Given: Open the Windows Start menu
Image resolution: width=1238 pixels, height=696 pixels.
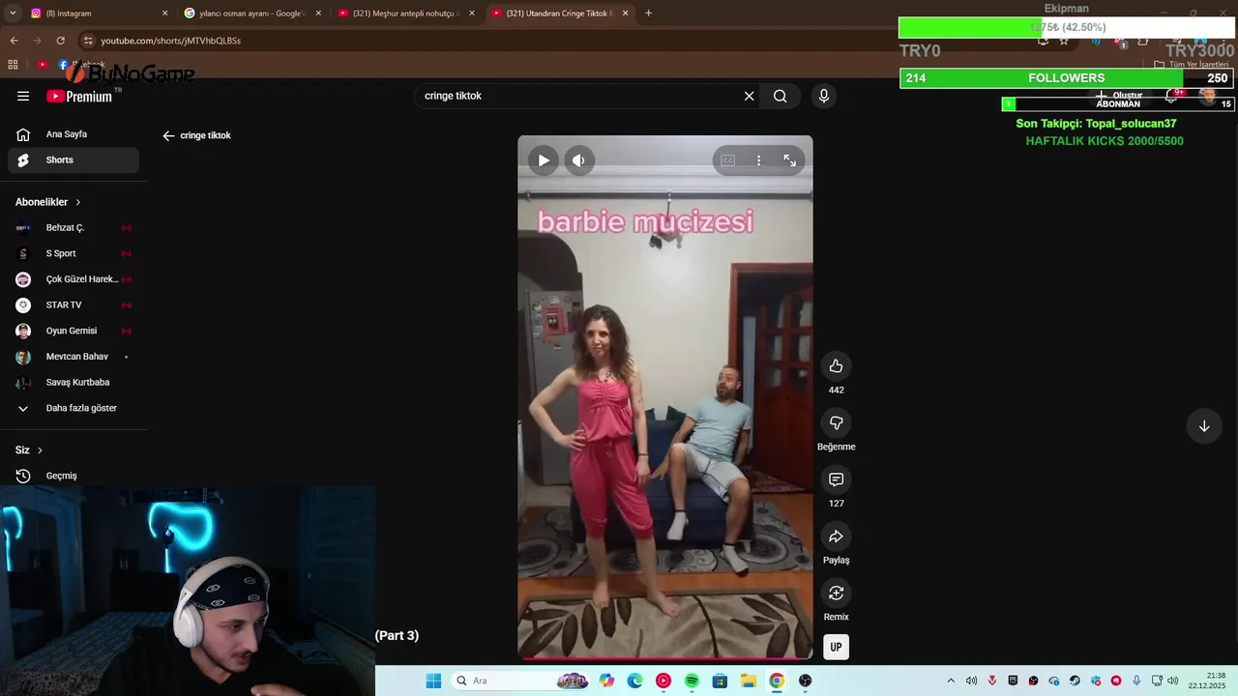Looking at the screenshot, I should click(x=433, y=681).
